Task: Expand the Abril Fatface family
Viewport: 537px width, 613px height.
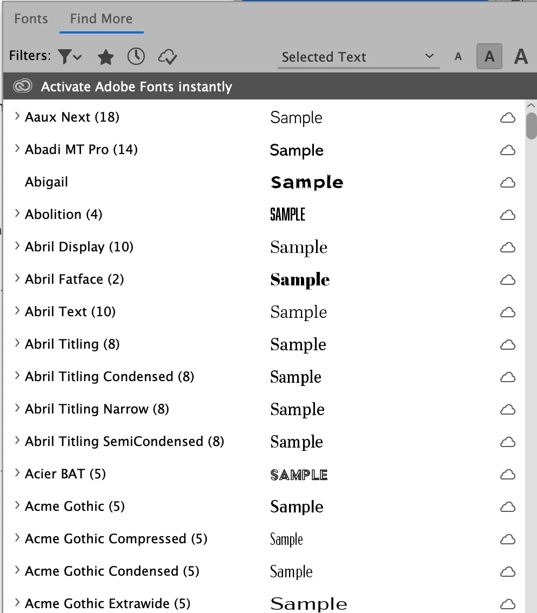Action: click(17, 278)
